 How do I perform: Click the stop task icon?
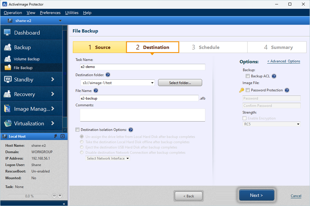pos(60,196)
